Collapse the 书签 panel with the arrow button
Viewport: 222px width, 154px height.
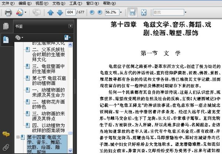(70, 26)
